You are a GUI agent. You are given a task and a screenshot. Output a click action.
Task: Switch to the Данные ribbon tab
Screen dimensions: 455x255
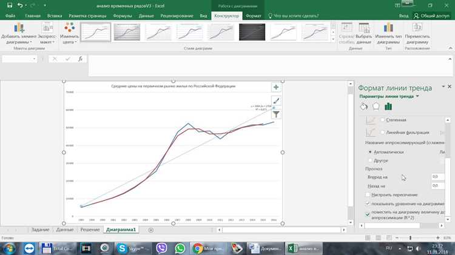coord(146,16)
